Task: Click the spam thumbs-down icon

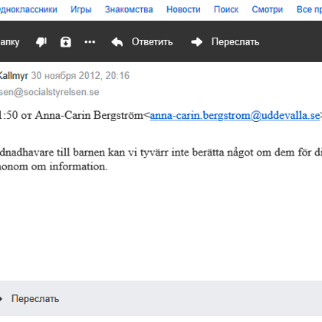Action: click(41, 42)
